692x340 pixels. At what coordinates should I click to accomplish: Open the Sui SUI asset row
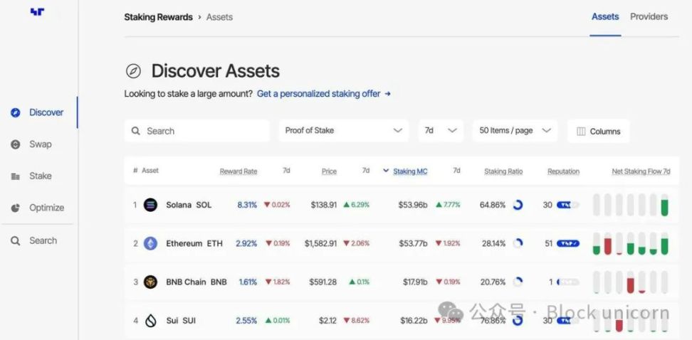pyautogui.click(x=402, y=321)
